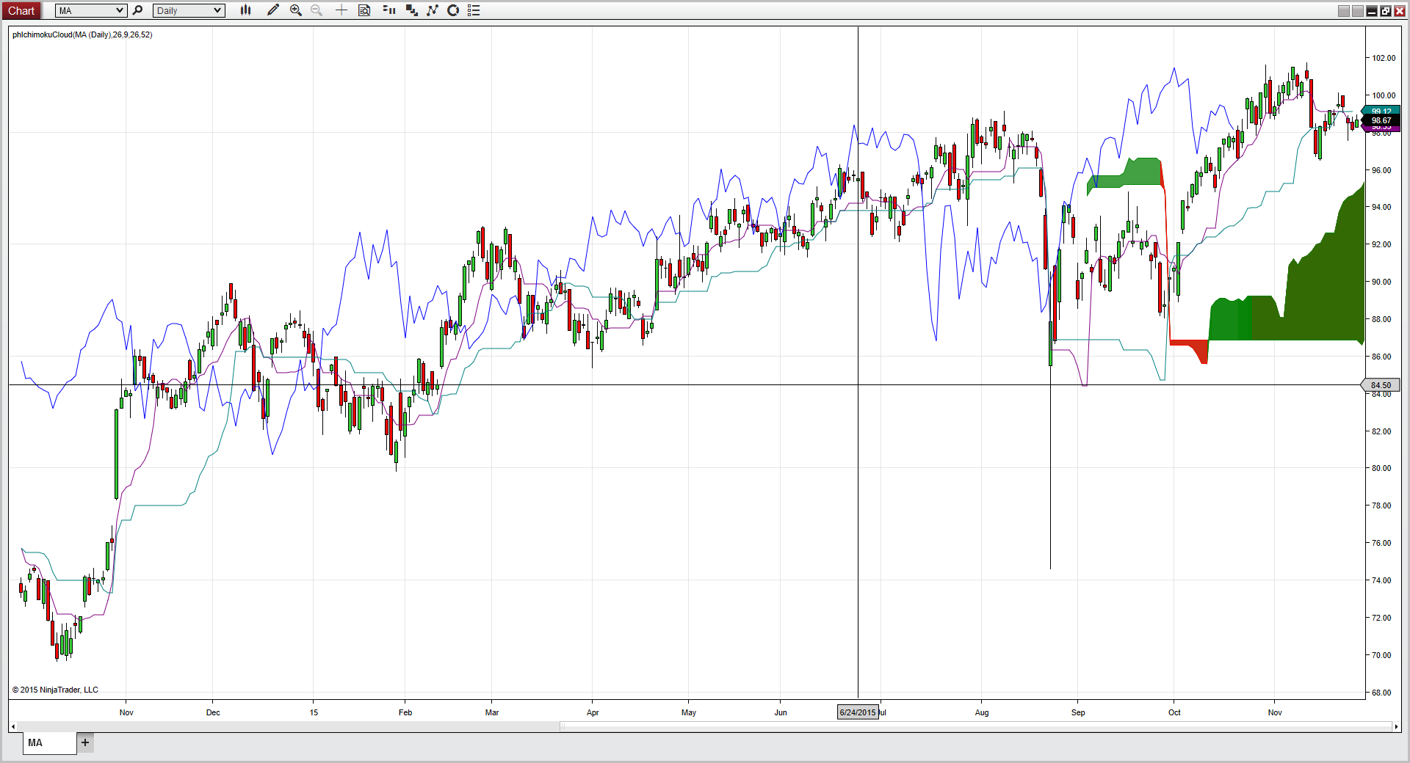Viewport: 1410px width, 763px height.
Task: Close the chart window
Action: pos(1398,11)
